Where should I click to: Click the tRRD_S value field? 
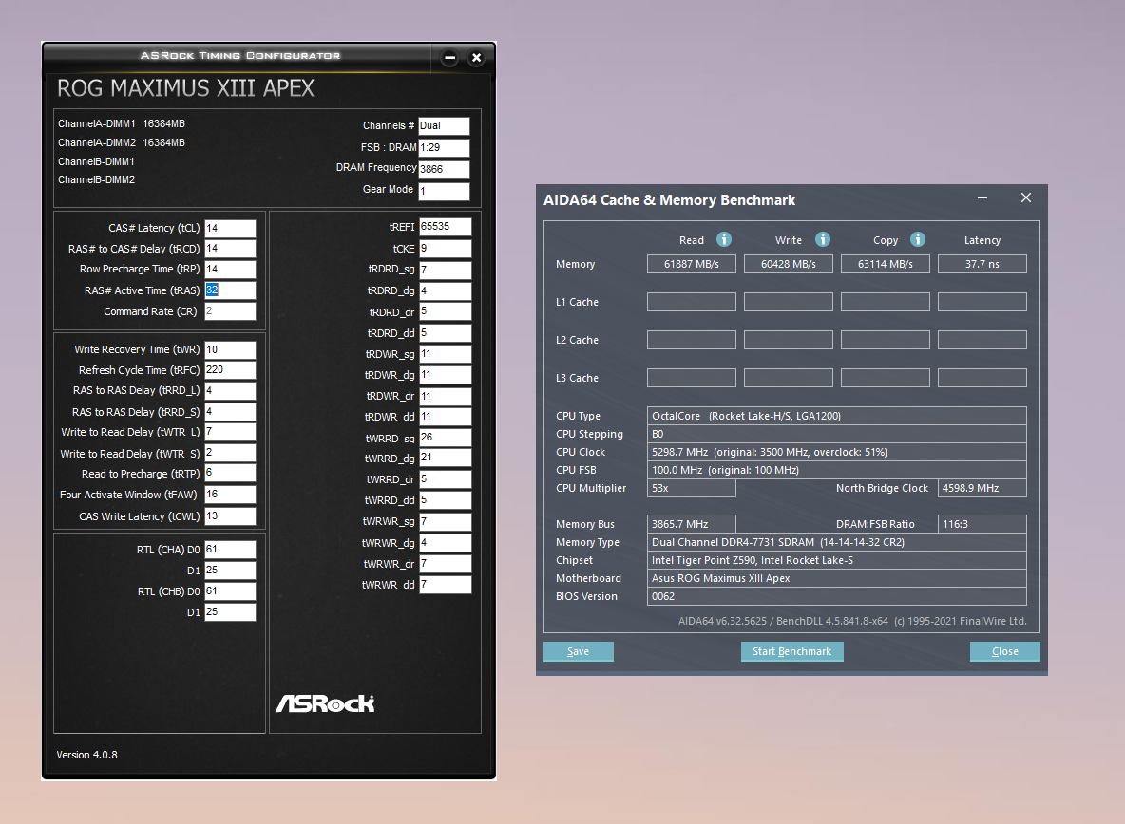230,411
